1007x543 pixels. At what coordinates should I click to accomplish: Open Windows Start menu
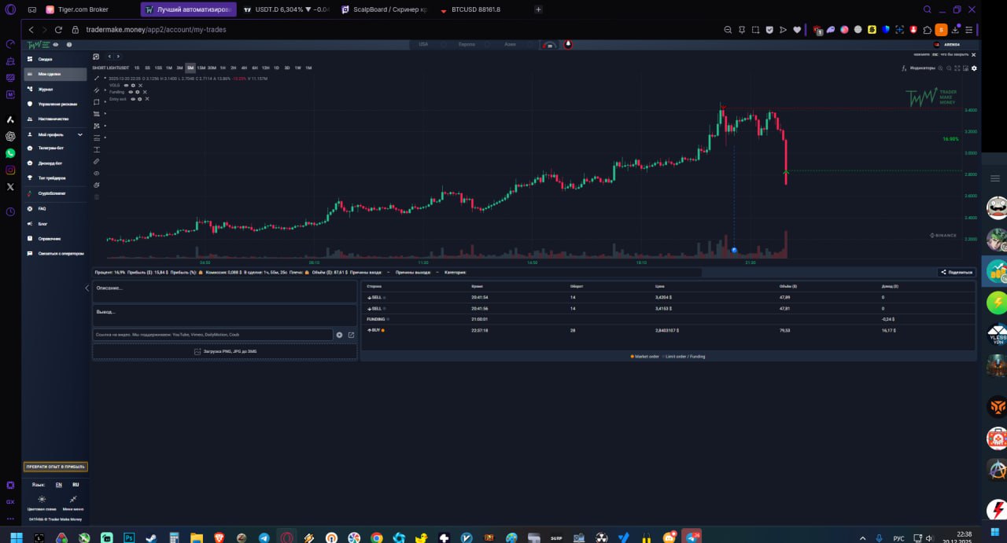(16, 537)
